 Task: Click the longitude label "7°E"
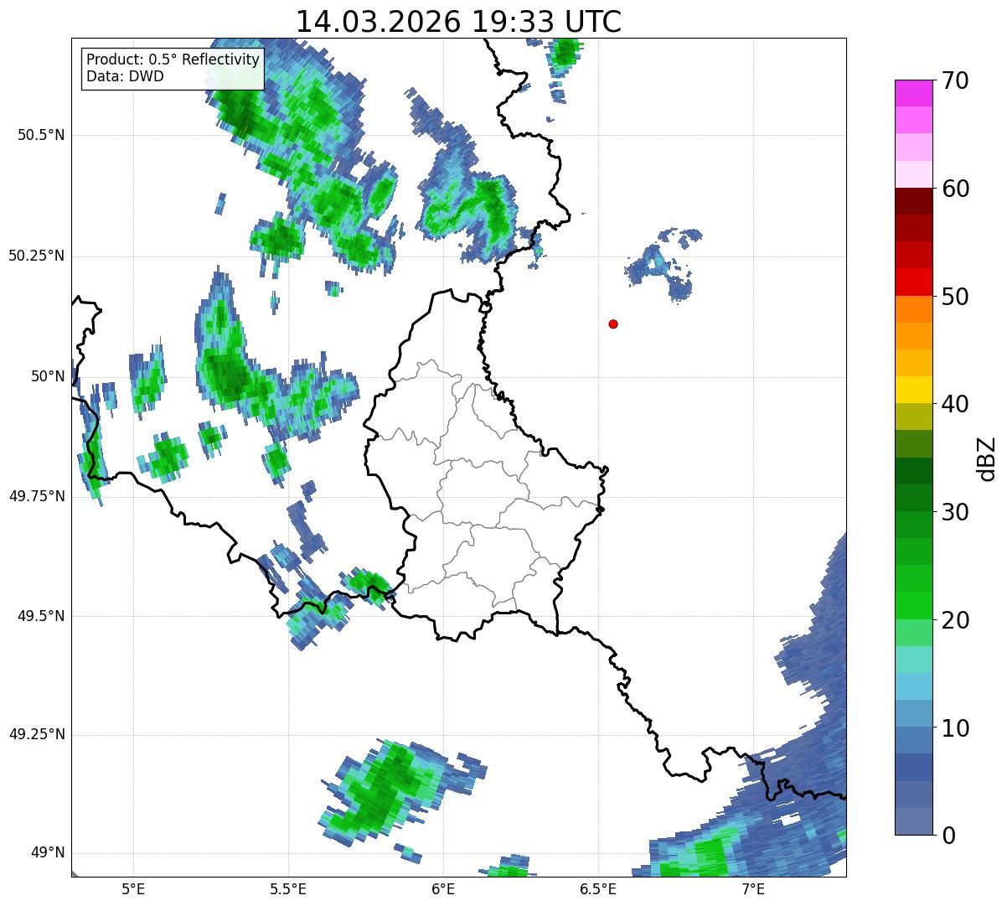coord(753,889)
